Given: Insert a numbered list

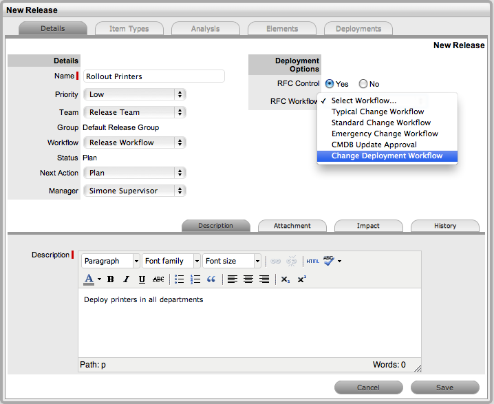Looking at the screenshot, I should 195,279.
